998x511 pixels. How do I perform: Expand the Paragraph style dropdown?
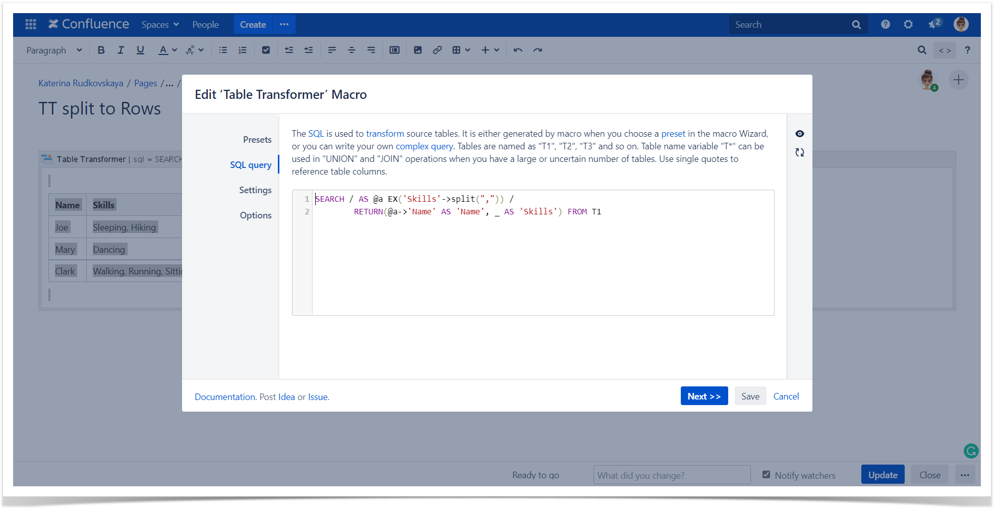click(54, 50)
